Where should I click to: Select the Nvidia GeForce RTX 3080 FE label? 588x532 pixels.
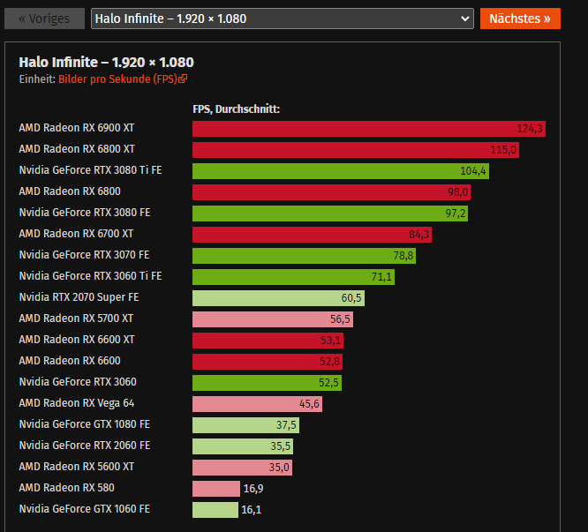[85, 213]
